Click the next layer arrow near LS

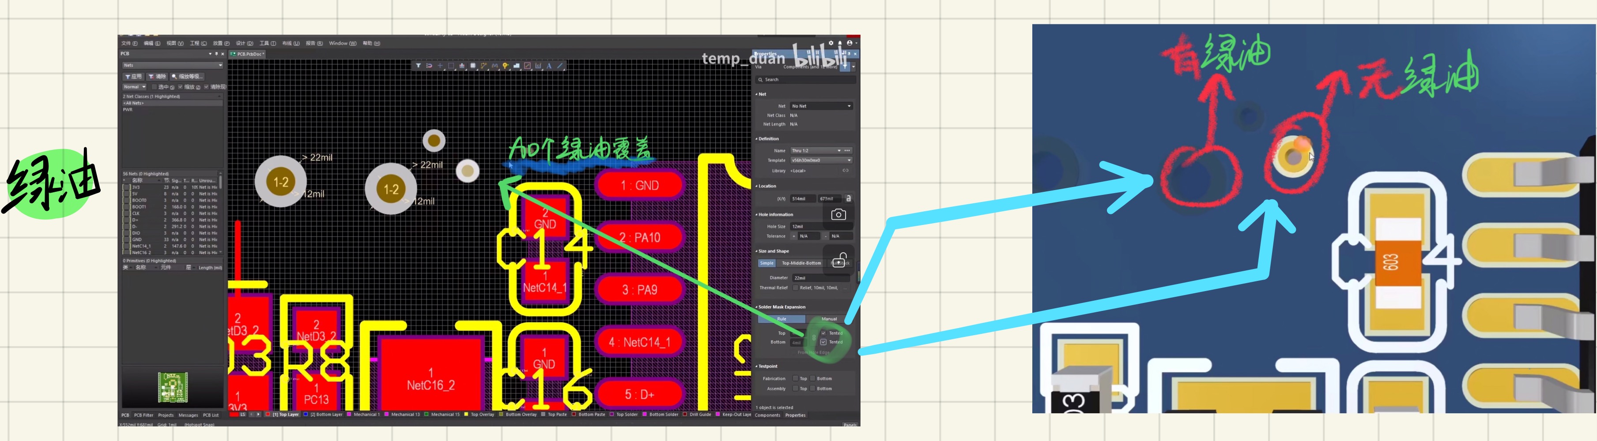tap(259, 415)
